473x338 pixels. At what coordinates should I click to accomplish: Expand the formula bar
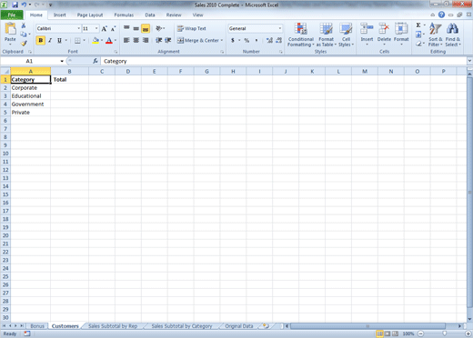[x=469, y=61]
